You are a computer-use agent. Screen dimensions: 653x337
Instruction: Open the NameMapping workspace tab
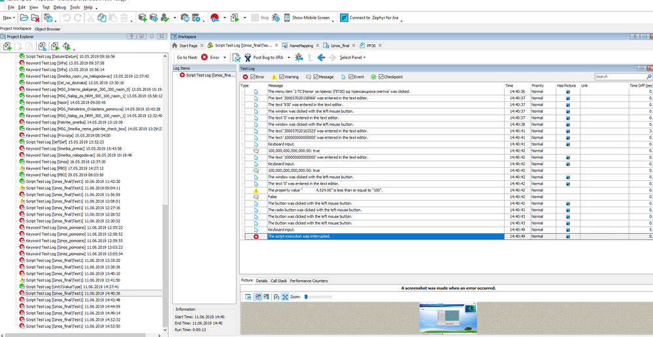pyautogui.click(x=301, y=46)
